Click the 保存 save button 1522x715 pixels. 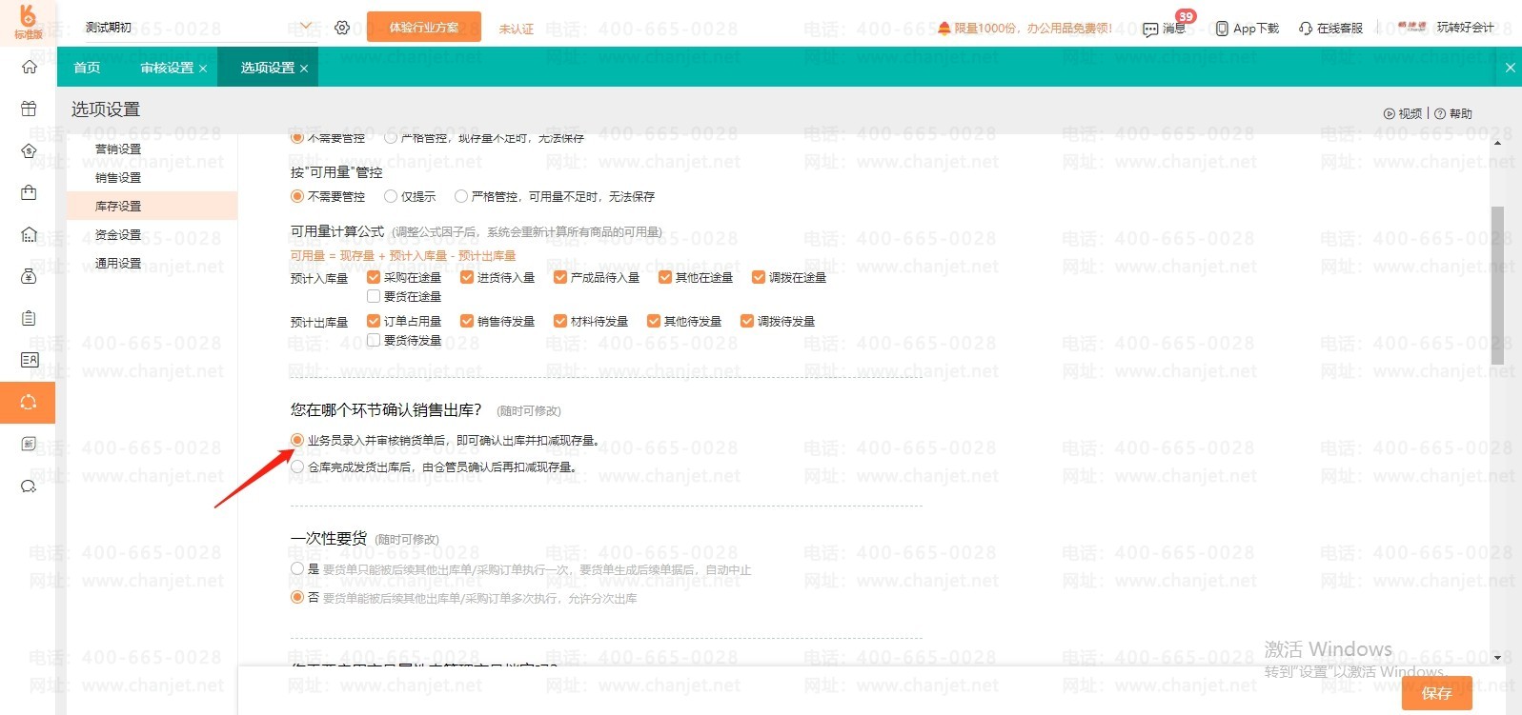point(1436,693)
